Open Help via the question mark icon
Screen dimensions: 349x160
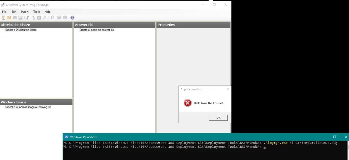click(x=72, y=18)
